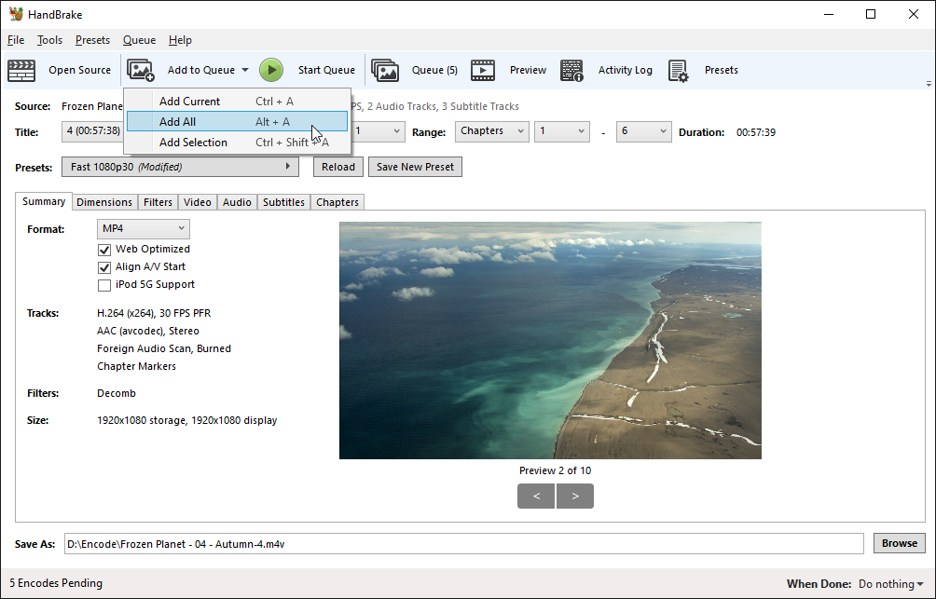Viewport: 936px width, 599px height.
Task: Open the When Done Do nothing dropdown
Action: (890, 584)
